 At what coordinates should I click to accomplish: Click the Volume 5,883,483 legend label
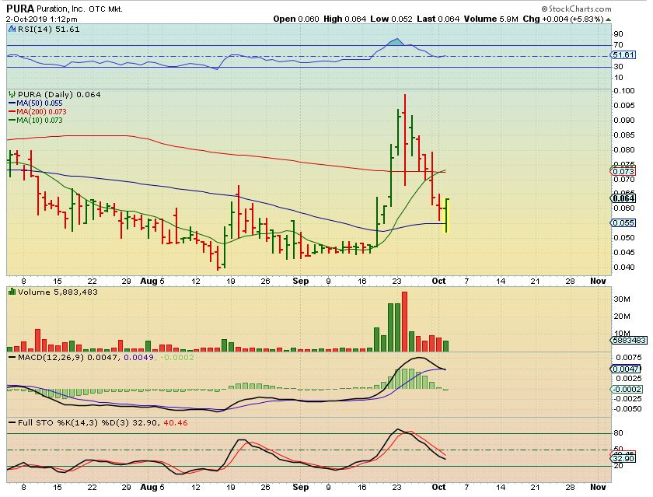click(58, 292)
